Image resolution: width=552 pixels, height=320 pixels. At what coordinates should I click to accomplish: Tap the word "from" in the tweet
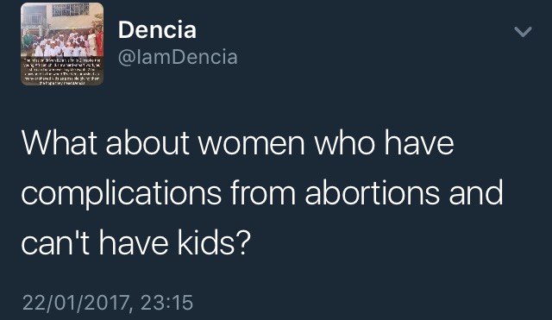click(263, 192)
